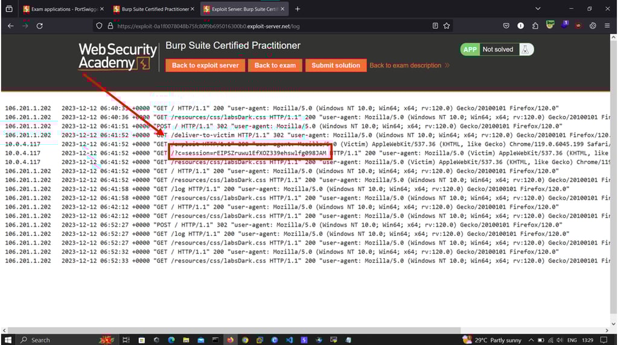618x345 pixels.
Task: Show hidden system tray icons
Action: point(531,340)
